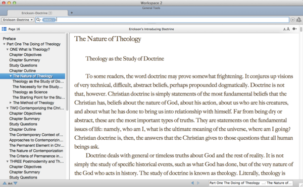Toggle the table of contents sidebar icon
303x187 pixels.
tap(4, 29)
